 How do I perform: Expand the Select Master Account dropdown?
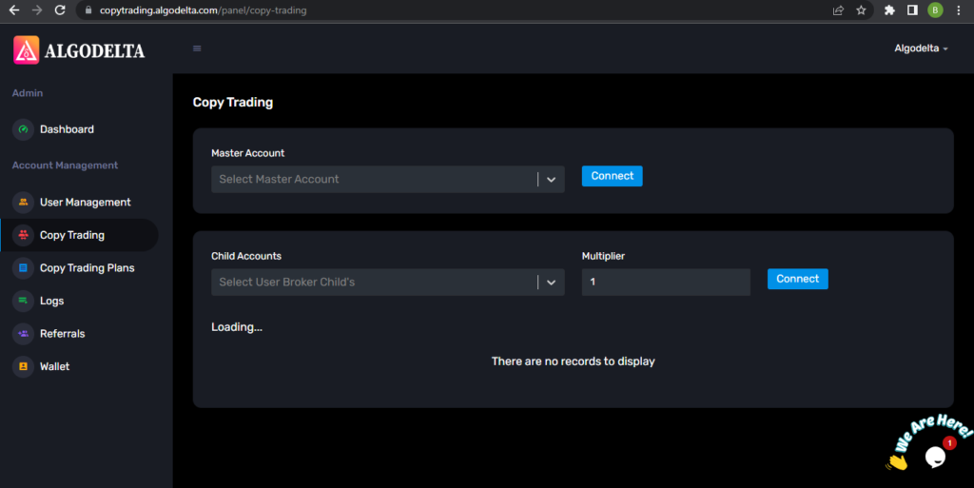tap(388, 180)
